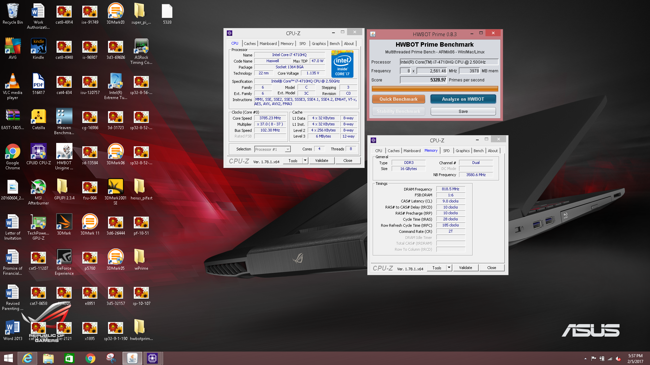
Task: Click the Processor name field in HWBOT Prime
Action: pyautogui.click(x=449, y=62)
